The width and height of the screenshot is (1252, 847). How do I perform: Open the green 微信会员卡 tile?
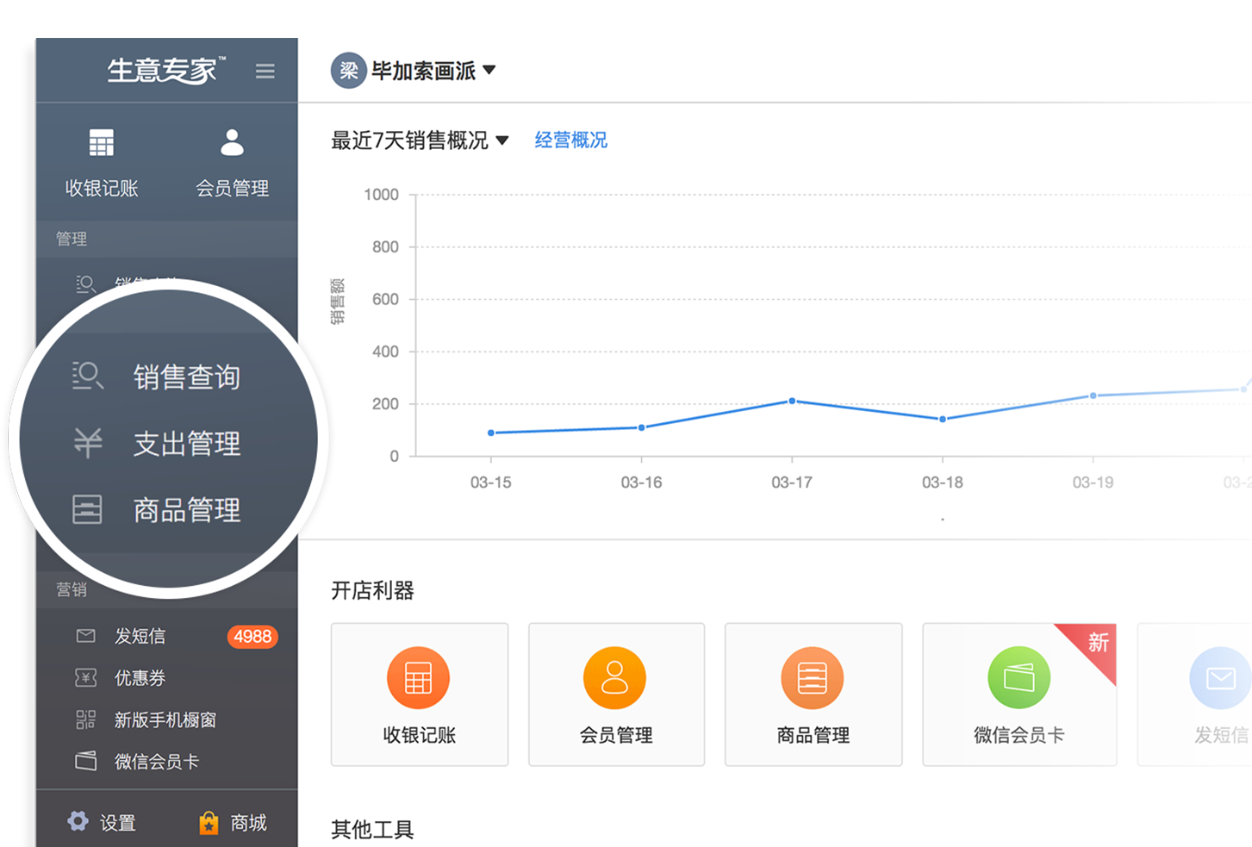coord(1018,678)
